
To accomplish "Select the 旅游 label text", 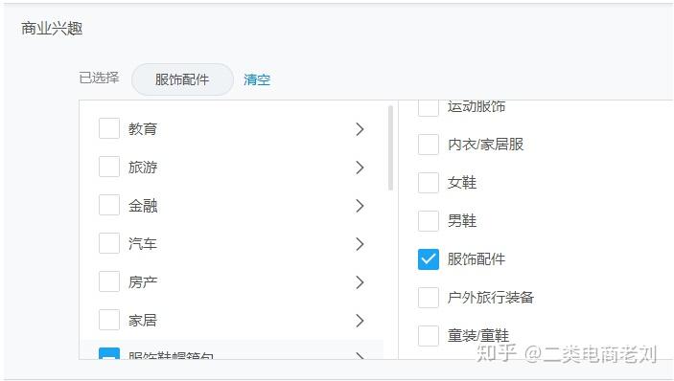I will (143, 167).
